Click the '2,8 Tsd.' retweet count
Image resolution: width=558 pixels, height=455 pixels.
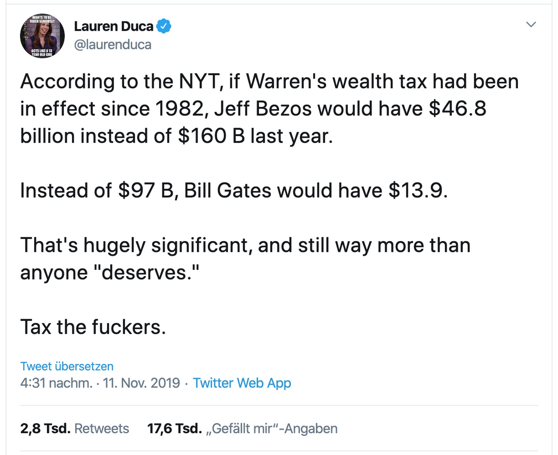point(45,429)
